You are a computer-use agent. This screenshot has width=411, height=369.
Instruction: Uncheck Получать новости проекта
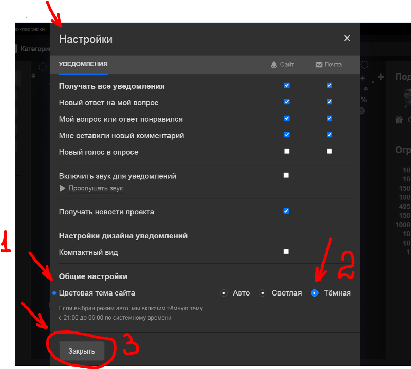click(x=286, y=211)
